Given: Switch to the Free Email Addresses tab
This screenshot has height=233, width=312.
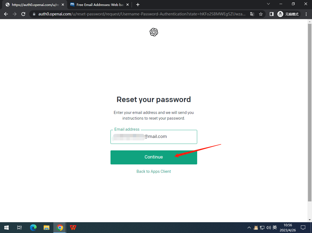Looking at the screenshot, I should point(97,5).
